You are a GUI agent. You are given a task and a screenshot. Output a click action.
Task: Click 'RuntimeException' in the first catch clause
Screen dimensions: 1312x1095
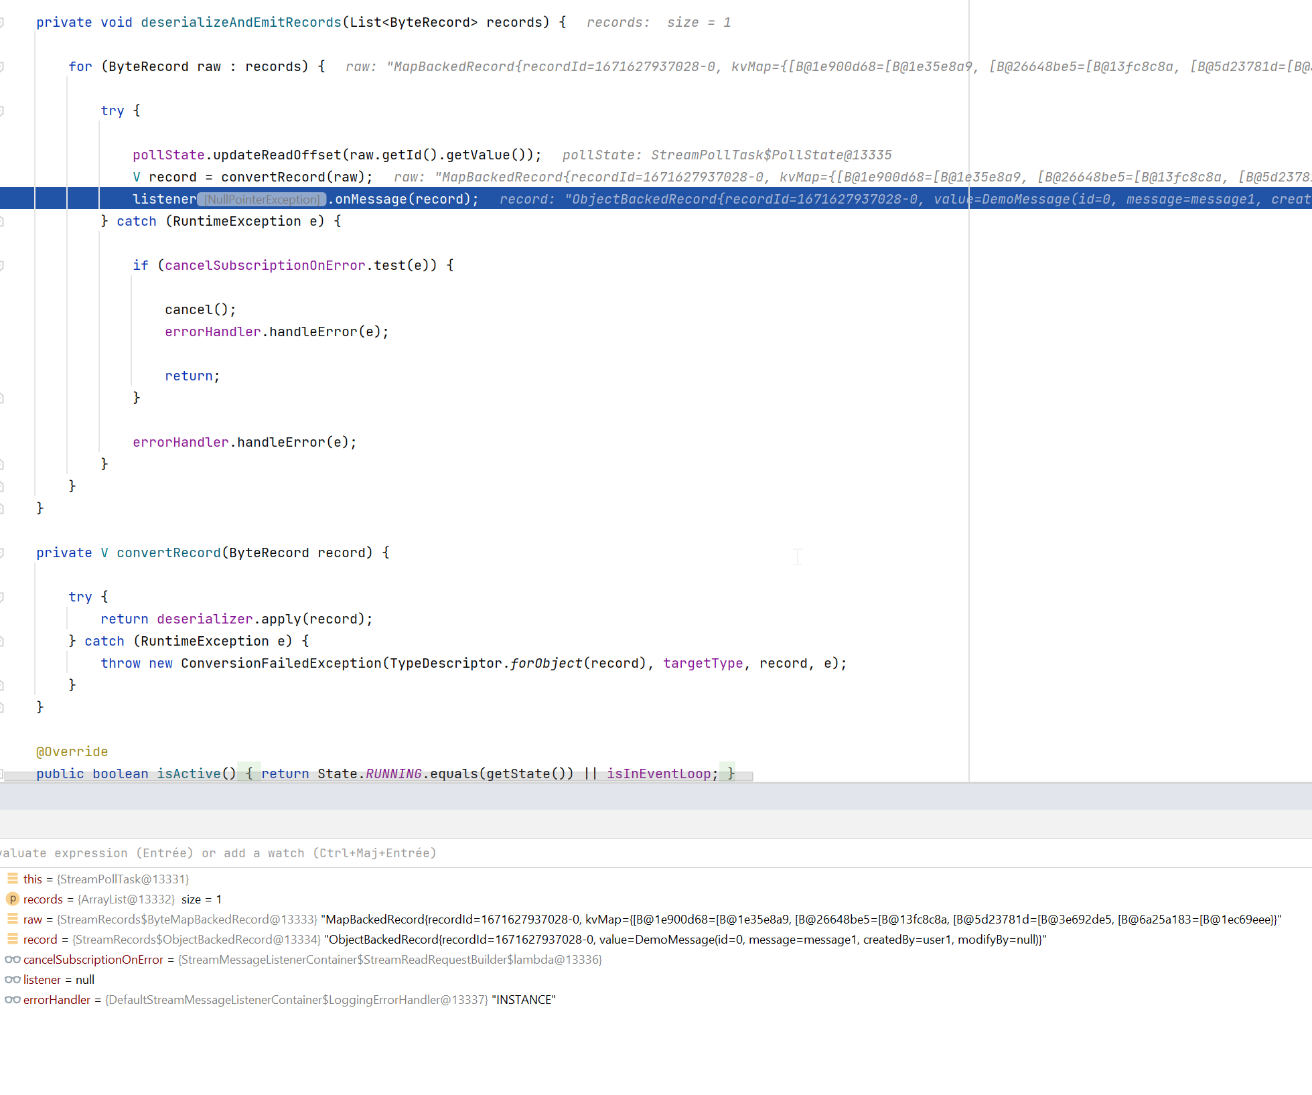tap(237, 221)
